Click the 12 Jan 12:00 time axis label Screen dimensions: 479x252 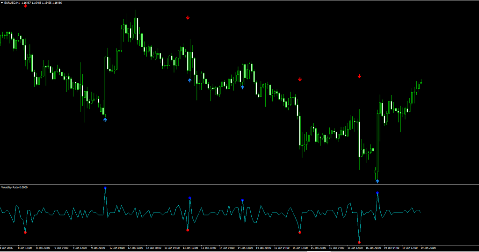[x=136, y=248]
